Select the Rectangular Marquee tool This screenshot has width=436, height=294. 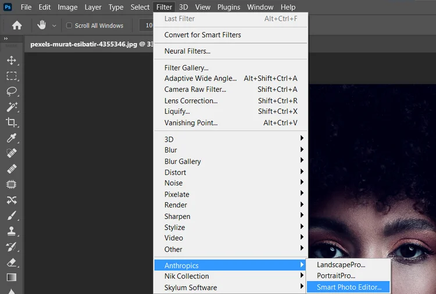pos(11,76)
